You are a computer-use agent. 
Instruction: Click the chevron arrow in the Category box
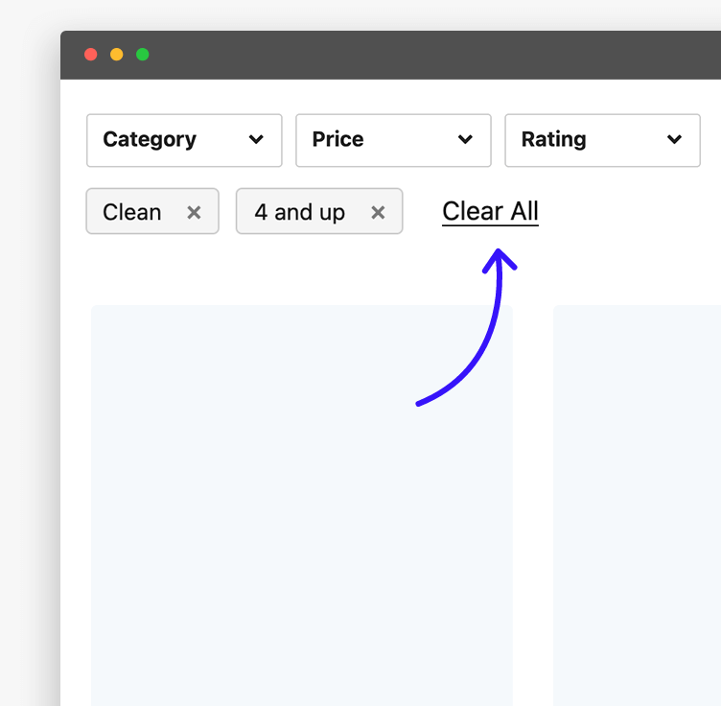pyautogui.click(x=256, y=140)
